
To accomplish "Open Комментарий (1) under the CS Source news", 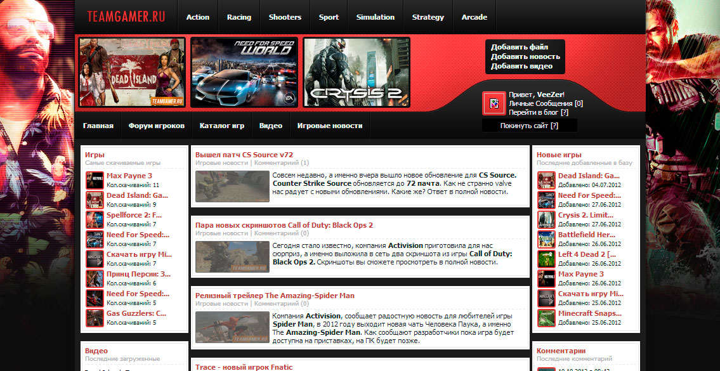I will click(x=282, y=163).
